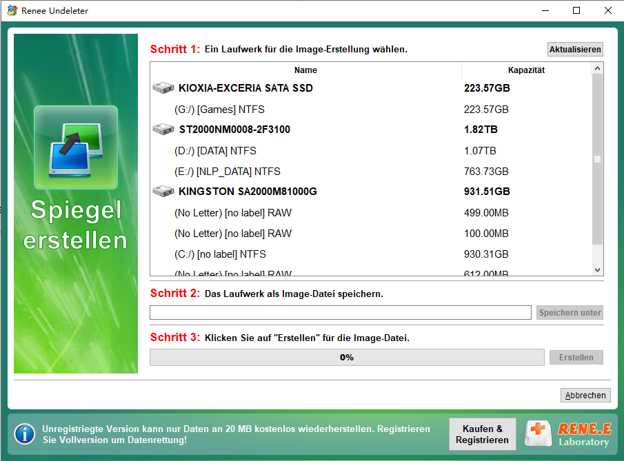Click the KIOXIA-EXCERIA SATA SSD drive icon
624x461 pixels.
point(163,88)
